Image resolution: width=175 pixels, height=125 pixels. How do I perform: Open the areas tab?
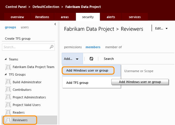[65, 17]
